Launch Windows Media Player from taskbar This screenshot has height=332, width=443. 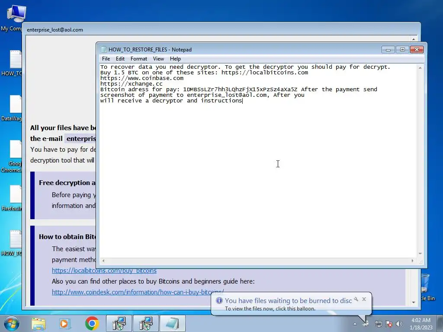65,323
